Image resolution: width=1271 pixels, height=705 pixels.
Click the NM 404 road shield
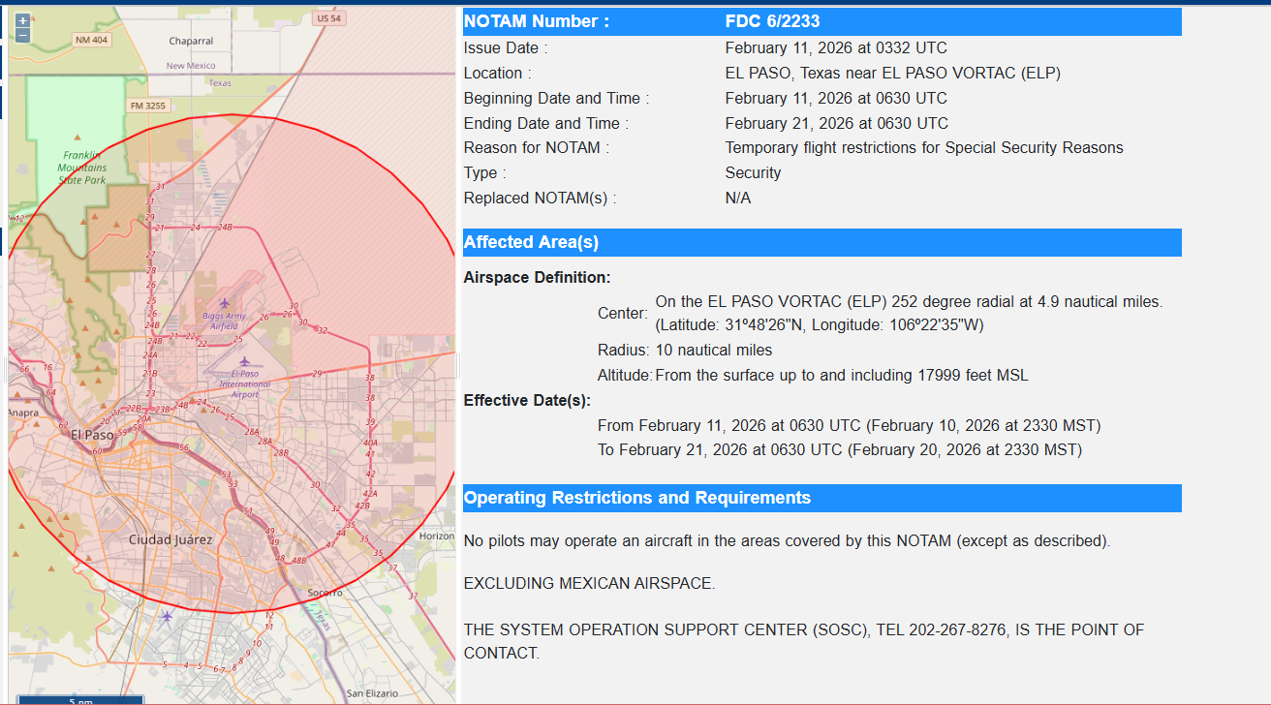coord(92,40)
